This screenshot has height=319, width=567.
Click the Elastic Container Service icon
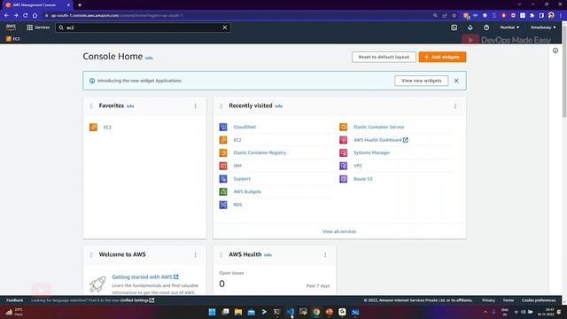coord(343,127)
